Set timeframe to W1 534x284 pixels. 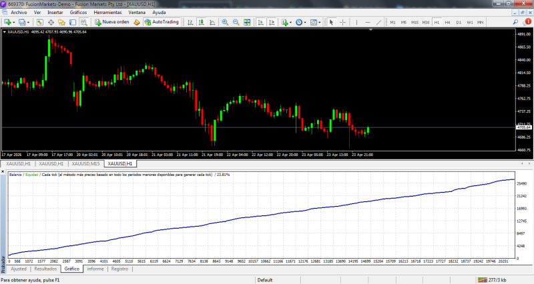(470, 22)
